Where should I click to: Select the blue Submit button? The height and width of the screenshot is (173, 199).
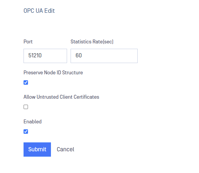[37, 150]
